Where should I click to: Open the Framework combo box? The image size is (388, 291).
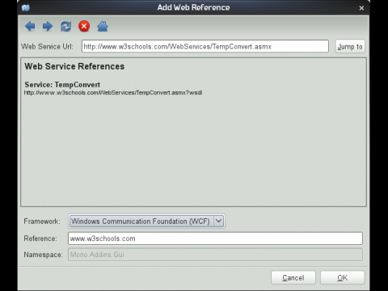point(146,221)
